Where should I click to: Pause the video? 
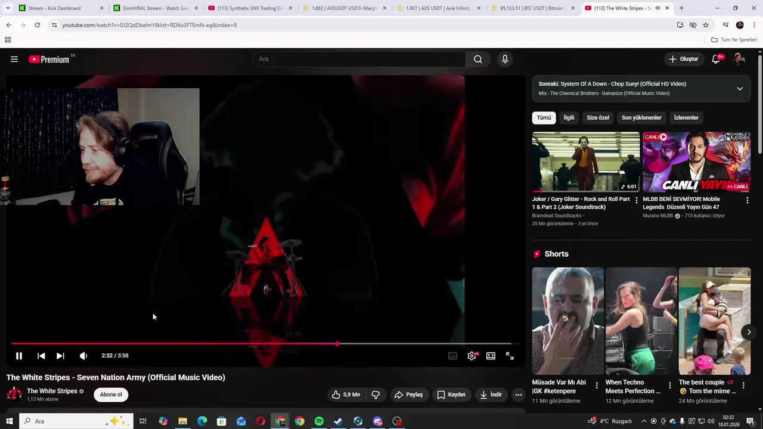click(x=19, y=356)
